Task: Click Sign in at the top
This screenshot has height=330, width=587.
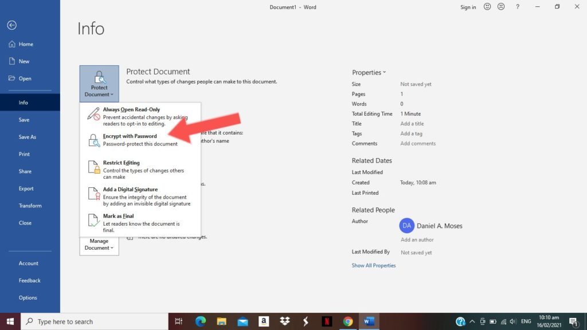Action: (468, 7)
